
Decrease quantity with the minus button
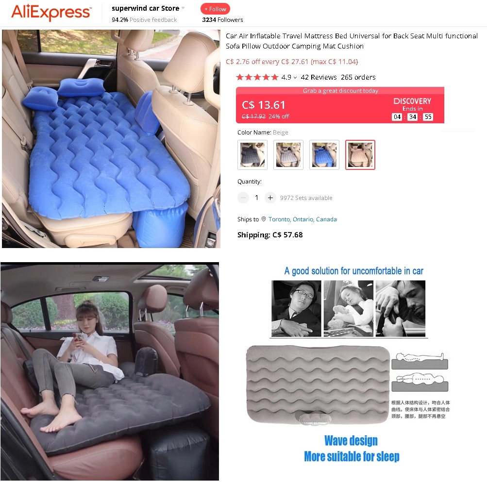[243, 198]
